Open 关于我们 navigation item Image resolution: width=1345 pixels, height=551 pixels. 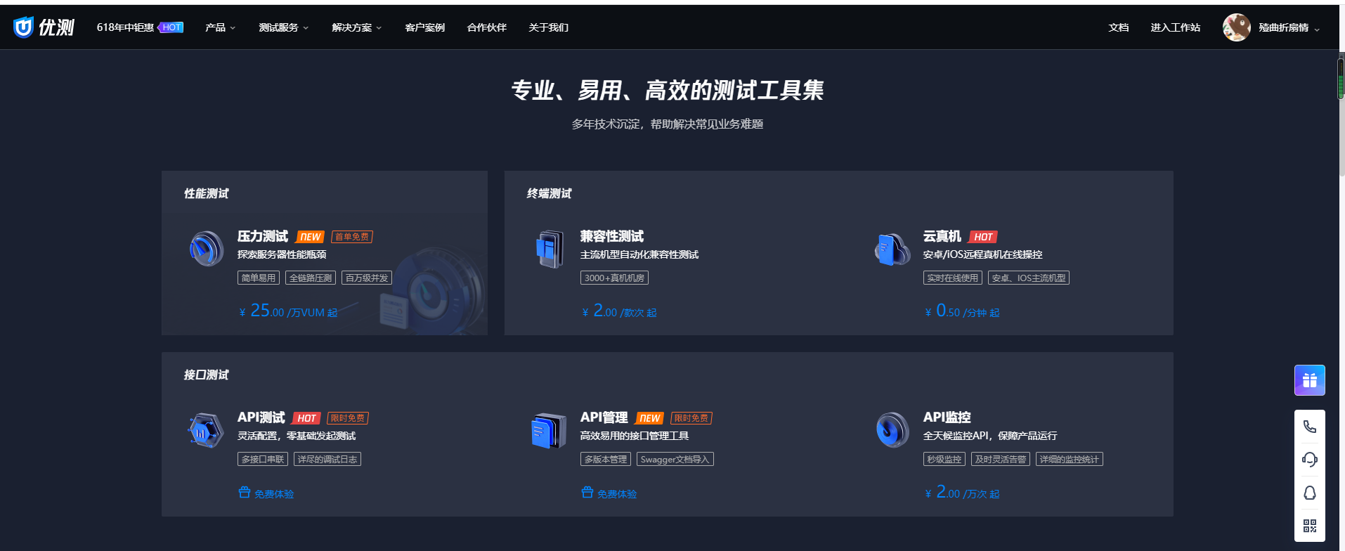(x=549, y=27)
